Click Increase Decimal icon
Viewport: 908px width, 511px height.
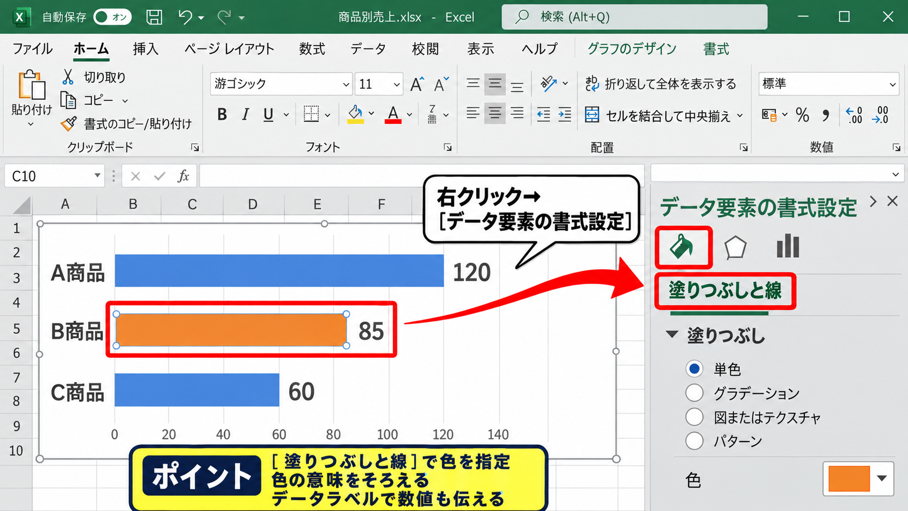(x=854, y=115)
